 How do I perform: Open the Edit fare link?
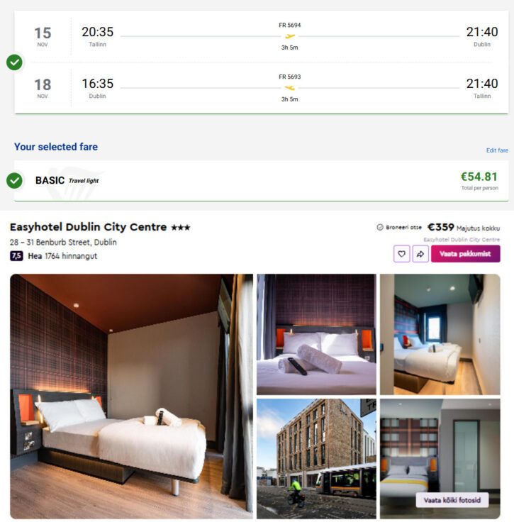[497, 150]
